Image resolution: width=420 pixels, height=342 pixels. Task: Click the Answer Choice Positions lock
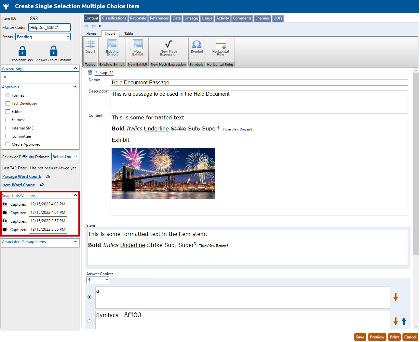tap(54, 51)
